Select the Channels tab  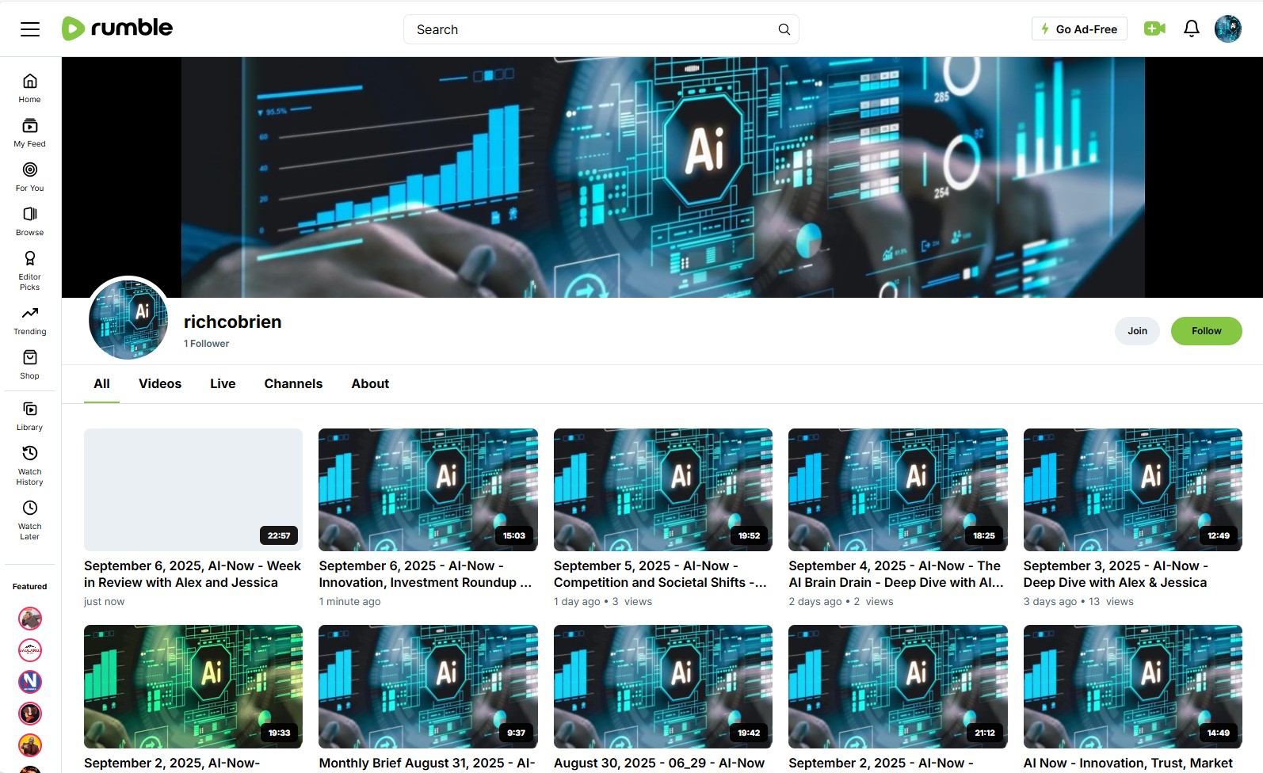click(293, 384)
